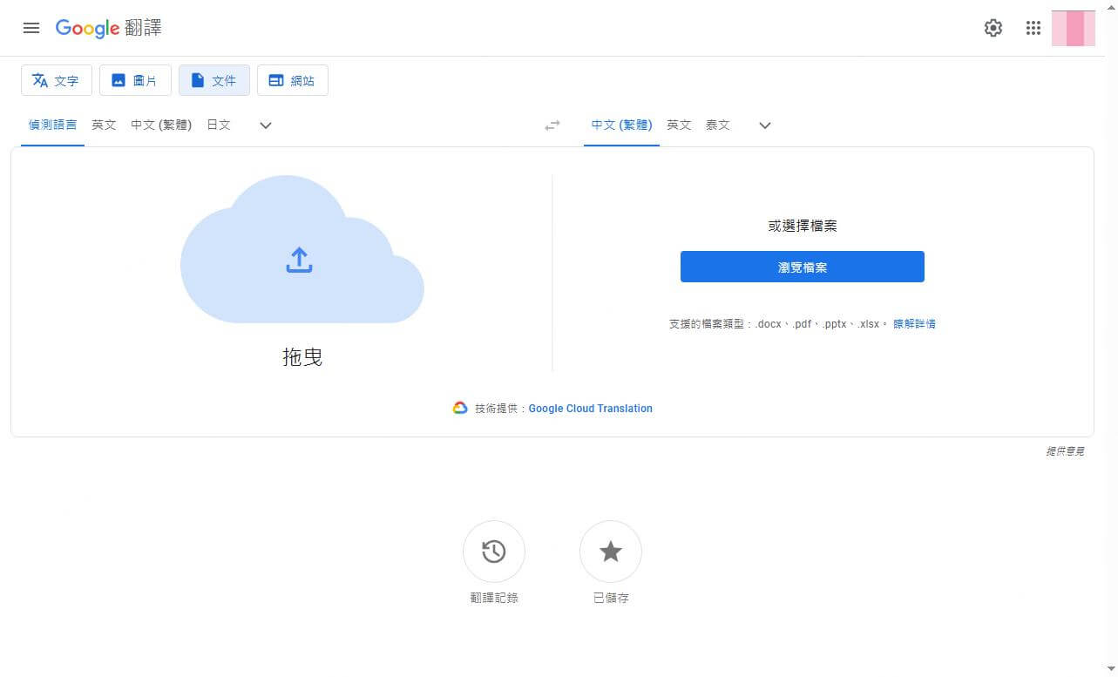Choose 英文 as source language
The width and height of the screenshot is (1118, 677).
tap(104, 125)
